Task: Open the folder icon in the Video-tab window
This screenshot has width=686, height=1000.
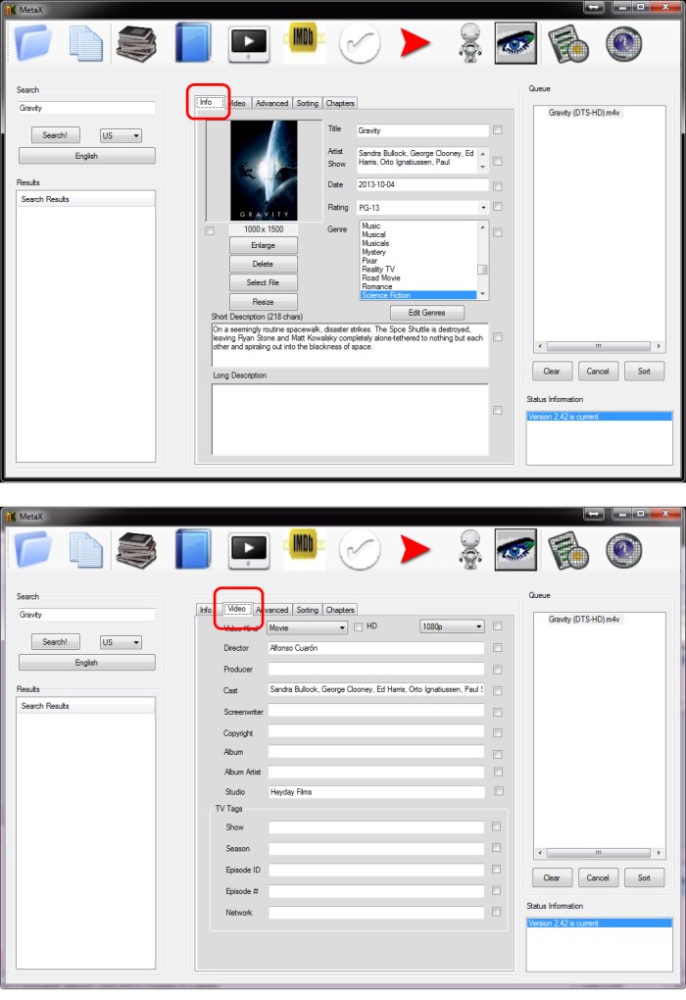Action: click(x=33, y=549)
